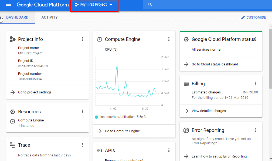Switch to the Dashboard tab
The width and height of the screenshot is (272, 161).
17,17
